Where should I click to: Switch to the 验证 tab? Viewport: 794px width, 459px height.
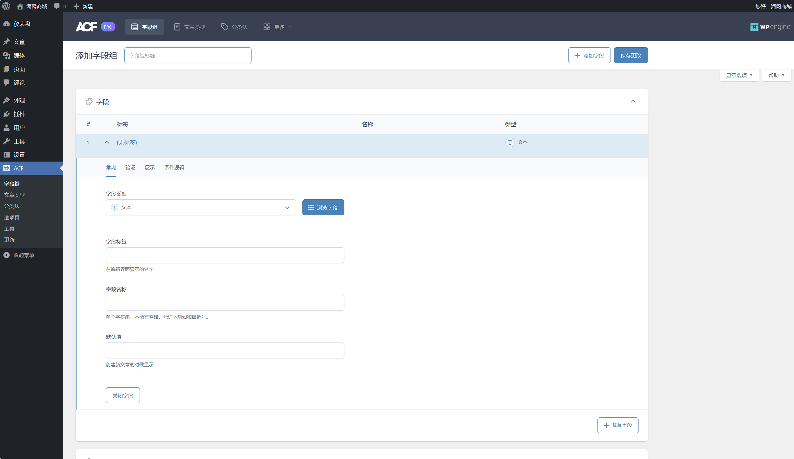click(x=130, y=167)
